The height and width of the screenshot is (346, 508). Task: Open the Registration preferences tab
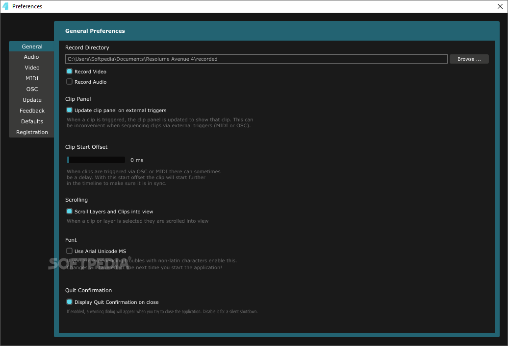32,132
